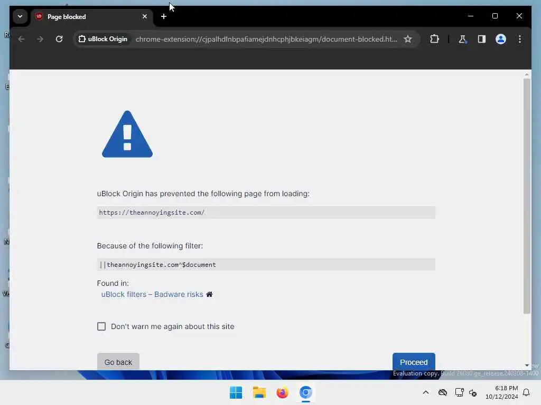Click the scrollbar up arrow

click(527, 74)
